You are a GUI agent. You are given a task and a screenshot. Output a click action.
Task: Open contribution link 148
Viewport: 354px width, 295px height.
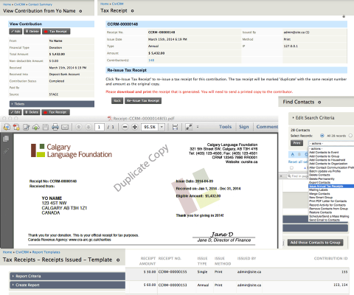tap(151, 60)
